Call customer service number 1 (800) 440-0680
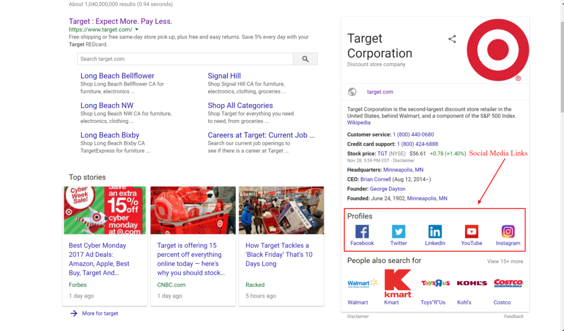This screenshot has width=564, height=331. 413,134
